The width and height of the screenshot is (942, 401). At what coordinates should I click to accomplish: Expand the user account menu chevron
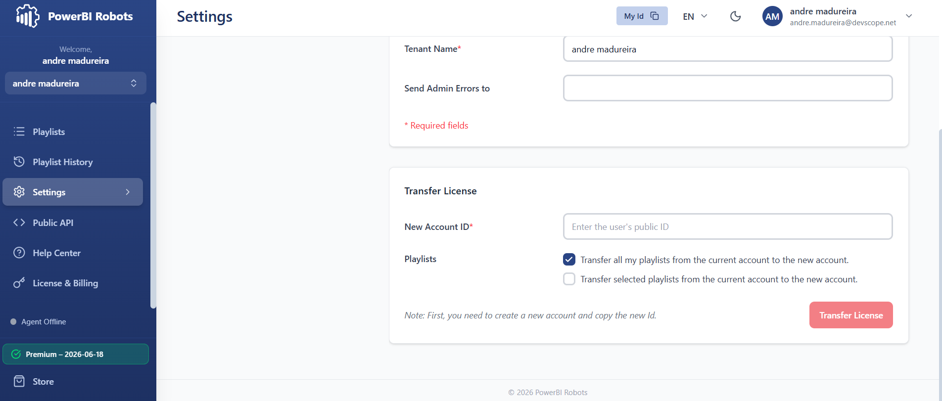909,16
